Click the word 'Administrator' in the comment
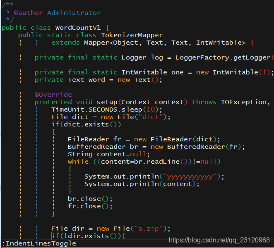The image size is (274, 248). (74, 13)
